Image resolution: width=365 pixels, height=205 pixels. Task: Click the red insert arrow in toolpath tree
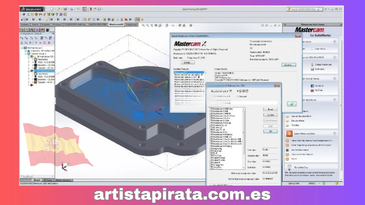(32, 85)
